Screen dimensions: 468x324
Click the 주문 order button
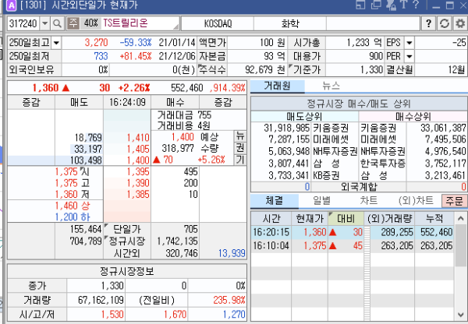[x=454, y=201]
